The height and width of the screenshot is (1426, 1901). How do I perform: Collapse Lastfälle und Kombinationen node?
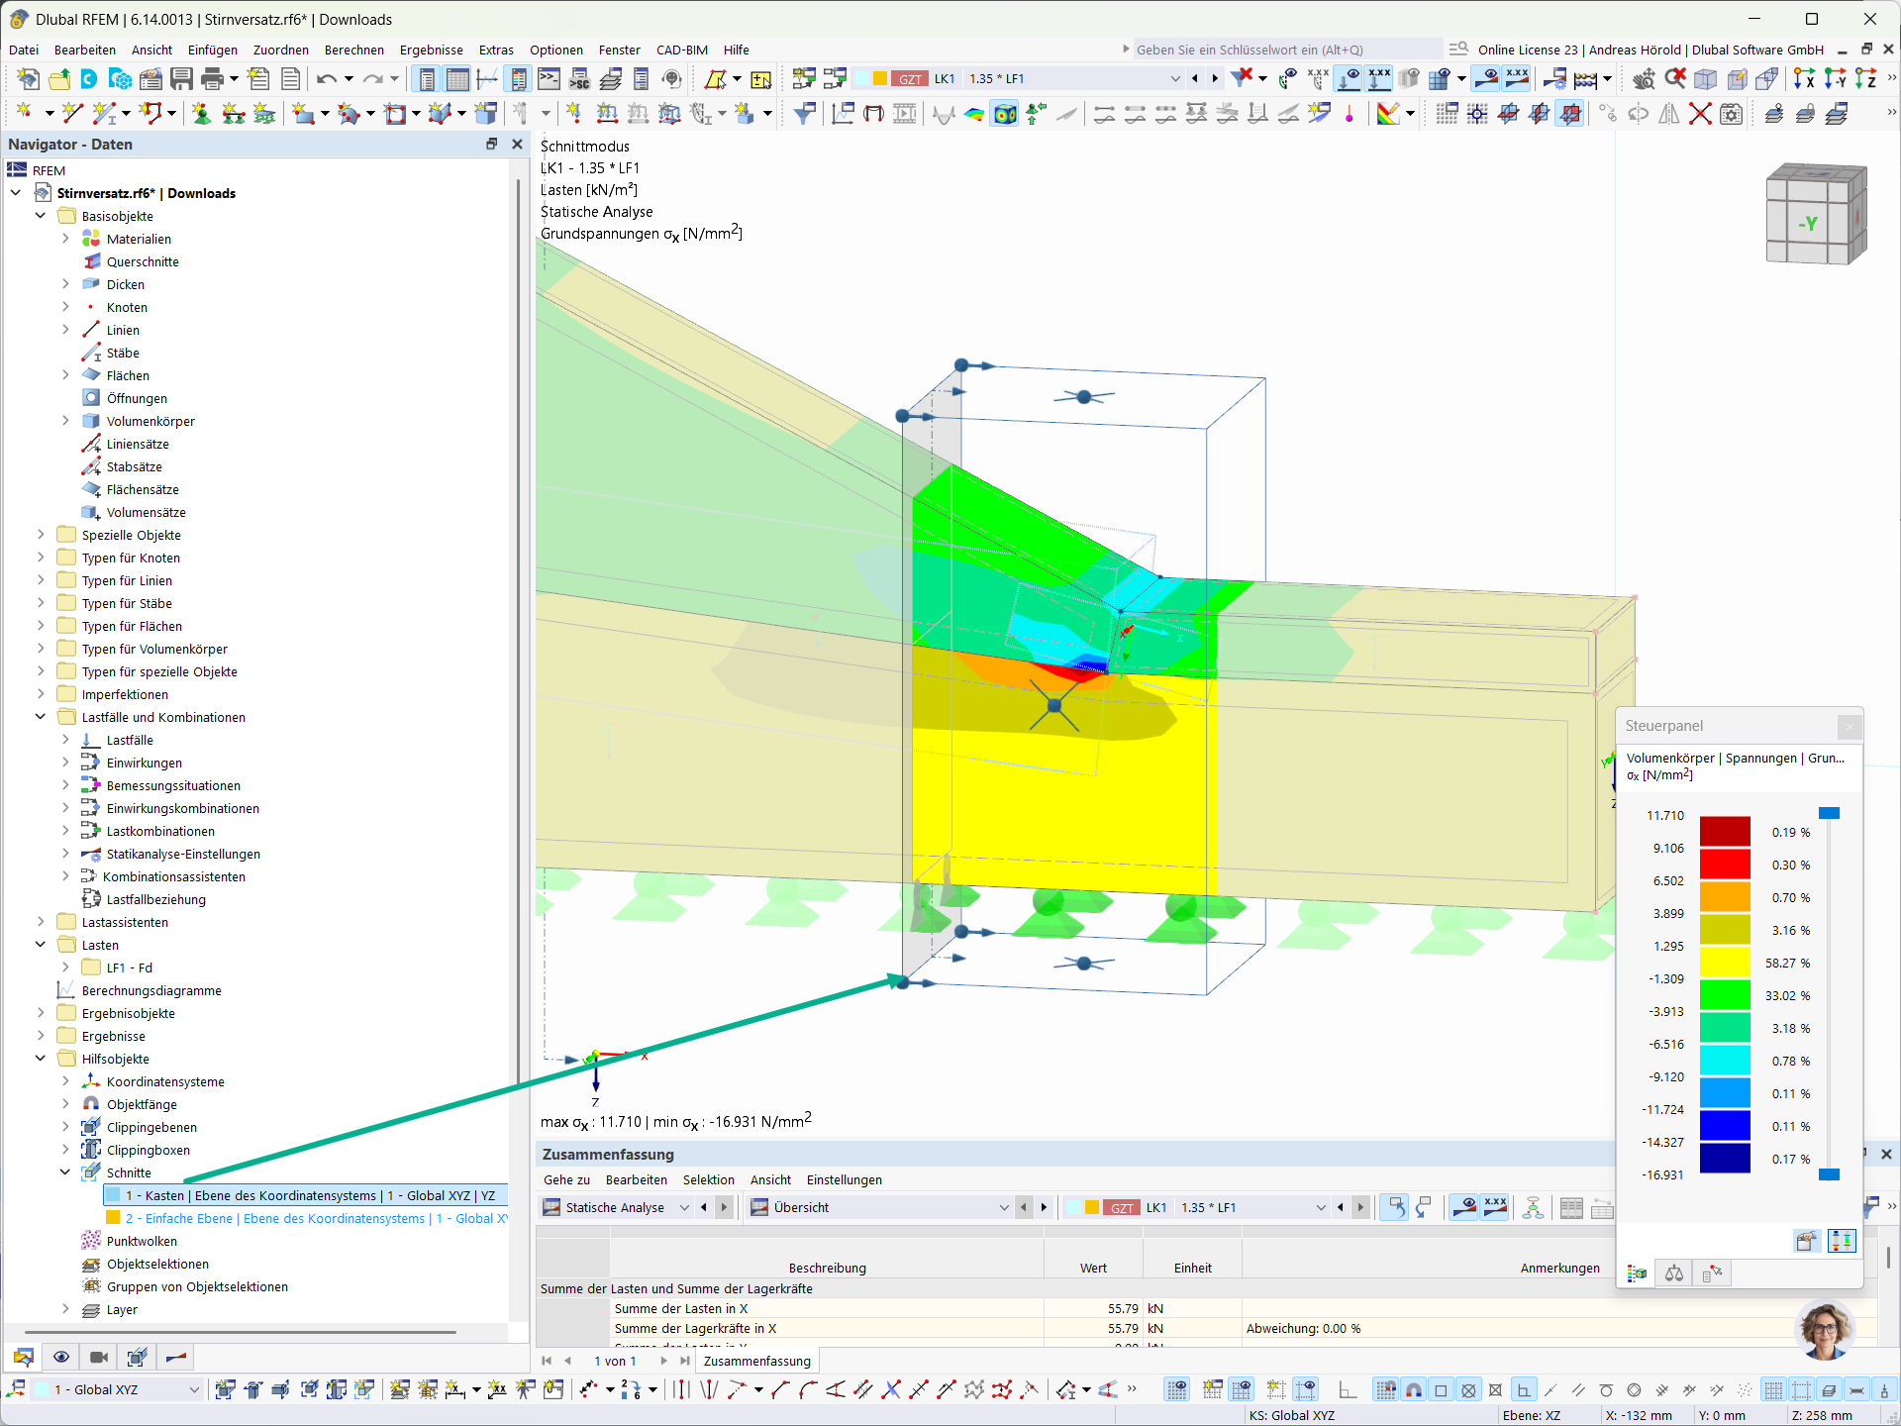coord(41,717)
